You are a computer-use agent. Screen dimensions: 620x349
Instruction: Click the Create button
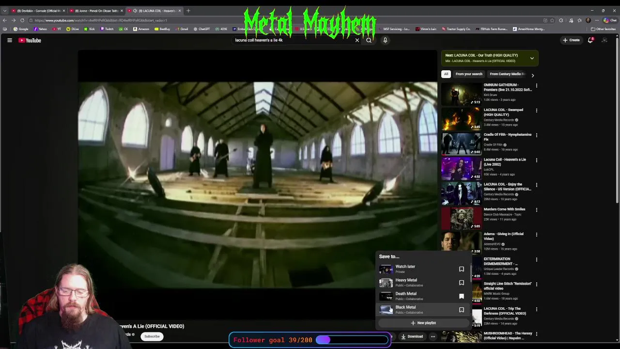pos(572,40)
